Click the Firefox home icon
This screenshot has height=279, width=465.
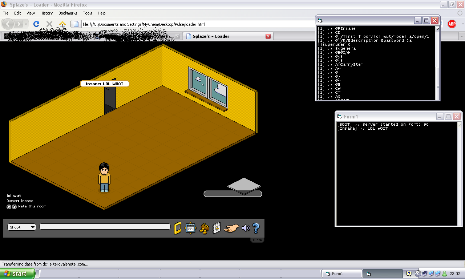pyautogui.click(x=62, y=24)
